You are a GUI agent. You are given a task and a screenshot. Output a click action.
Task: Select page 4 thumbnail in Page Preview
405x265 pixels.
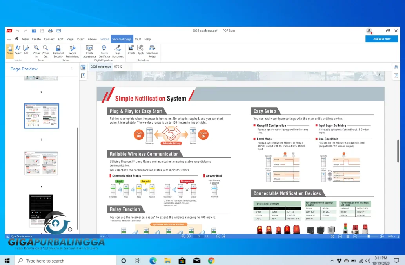[41, 164]
